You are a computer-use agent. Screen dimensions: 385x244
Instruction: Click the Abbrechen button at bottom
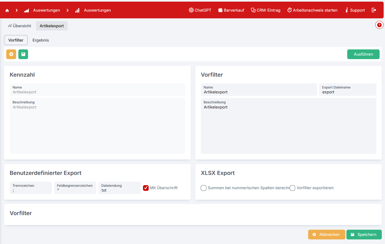click(x=326, y=235)
